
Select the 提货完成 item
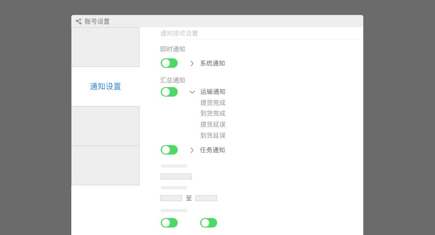[213, 103]
